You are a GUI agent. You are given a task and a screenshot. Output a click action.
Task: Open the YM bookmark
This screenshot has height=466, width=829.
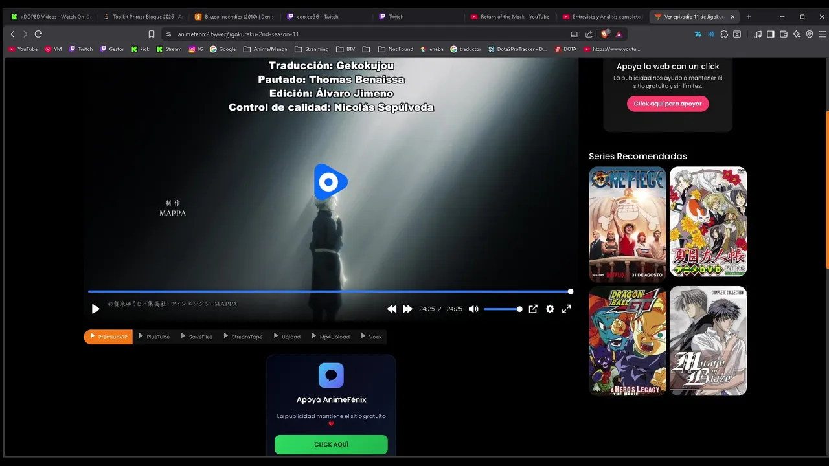[x=53, y=49]
